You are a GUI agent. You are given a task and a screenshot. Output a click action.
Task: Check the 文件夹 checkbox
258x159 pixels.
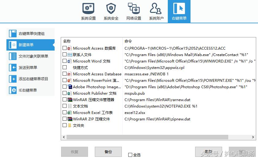point(65,125)
